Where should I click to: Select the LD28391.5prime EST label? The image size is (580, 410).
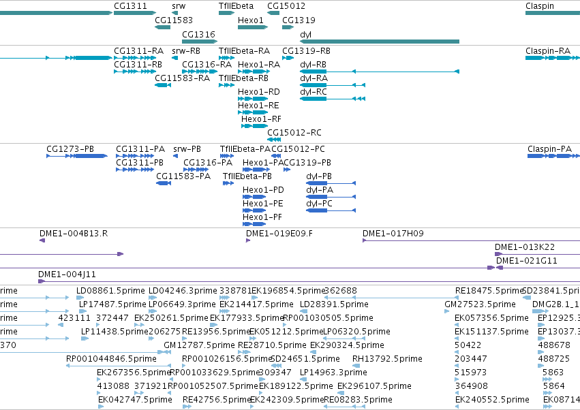334,304
